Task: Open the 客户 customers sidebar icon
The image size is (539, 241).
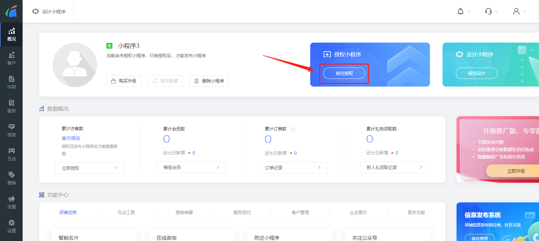Action: click(11, 59)
